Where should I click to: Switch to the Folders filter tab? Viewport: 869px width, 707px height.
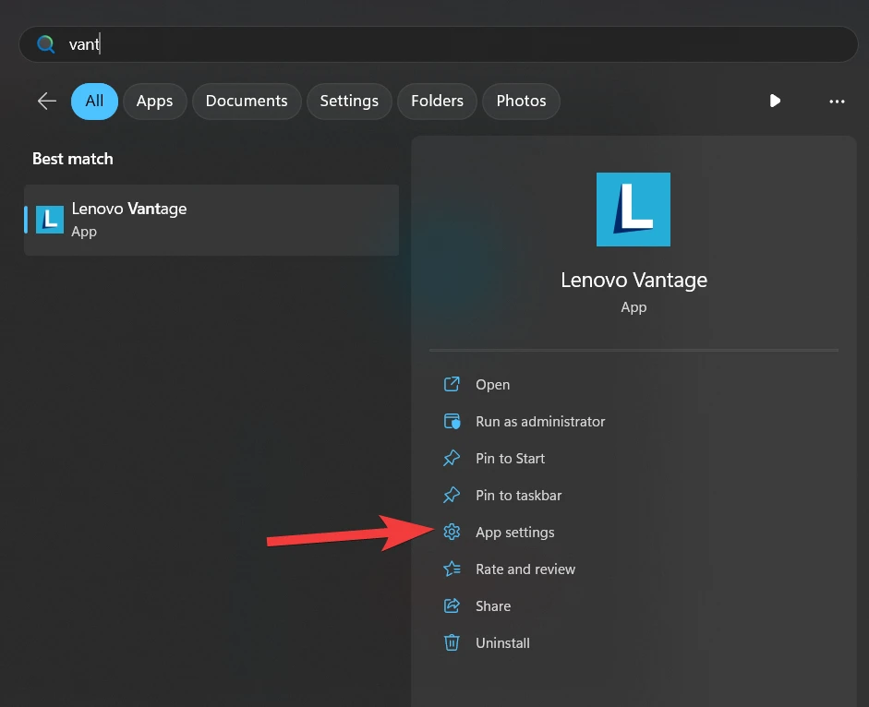coord(438,101)
